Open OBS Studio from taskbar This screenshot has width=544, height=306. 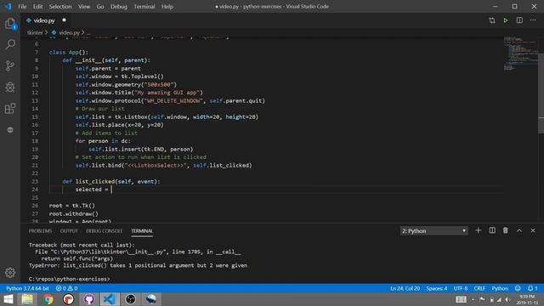(x=130, y=299)
